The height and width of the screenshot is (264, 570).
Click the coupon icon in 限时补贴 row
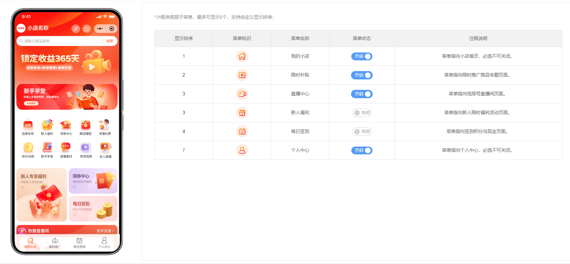tap(242, 75)
